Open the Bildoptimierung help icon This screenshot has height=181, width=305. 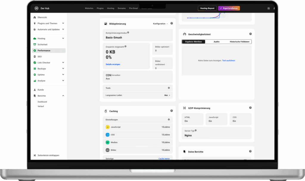(x=172, y=23)
